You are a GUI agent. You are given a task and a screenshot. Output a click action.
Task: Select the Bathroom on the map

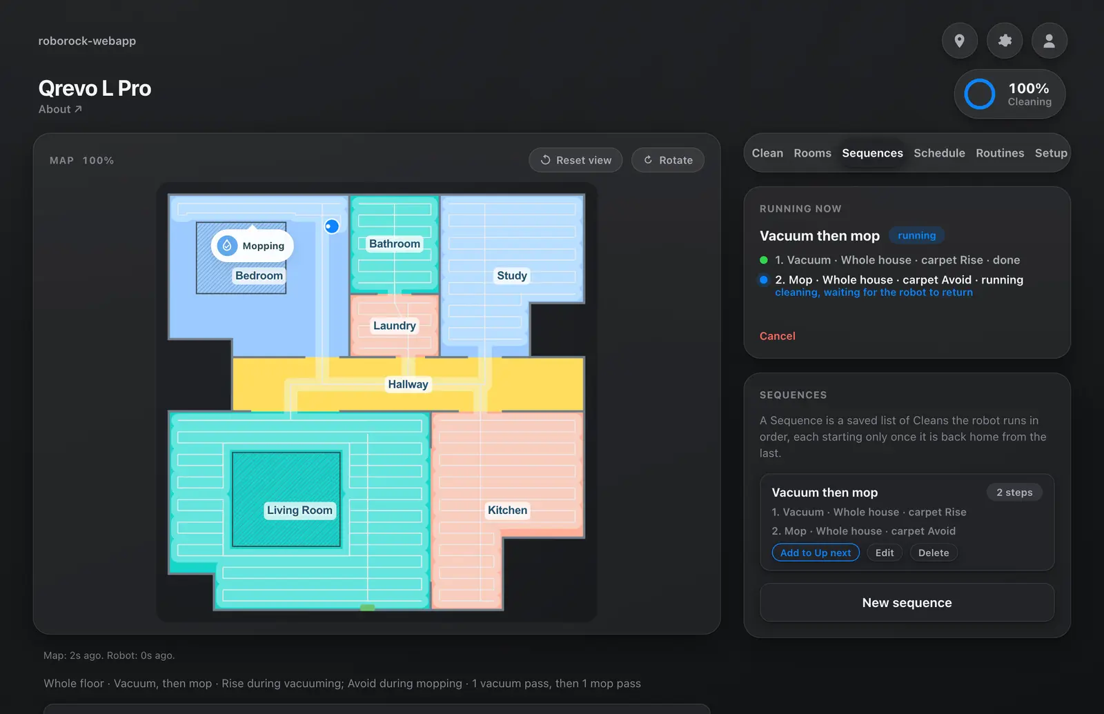(394, 244)
